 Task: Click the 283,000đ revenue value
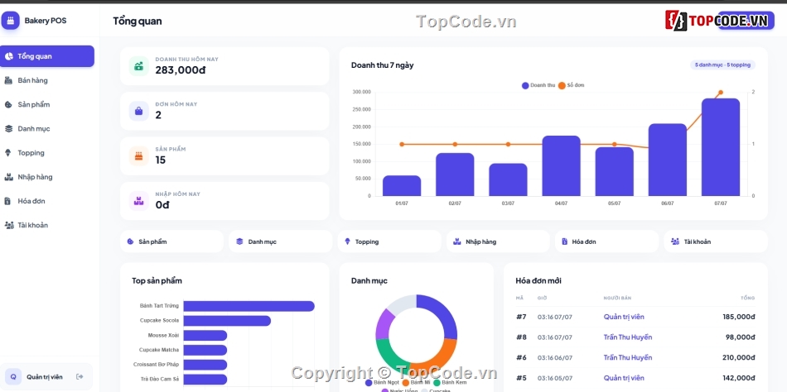tap(181, 70)
